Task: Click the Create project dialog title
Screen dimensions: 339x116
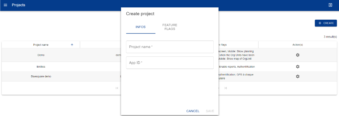Action: [x=140, y=14]
